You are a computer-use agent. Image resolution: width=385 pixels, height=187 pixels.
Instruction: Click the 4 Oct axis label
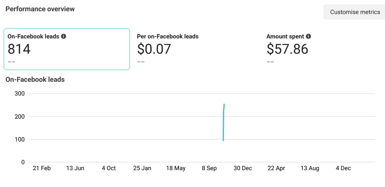[x=109, y=168]
